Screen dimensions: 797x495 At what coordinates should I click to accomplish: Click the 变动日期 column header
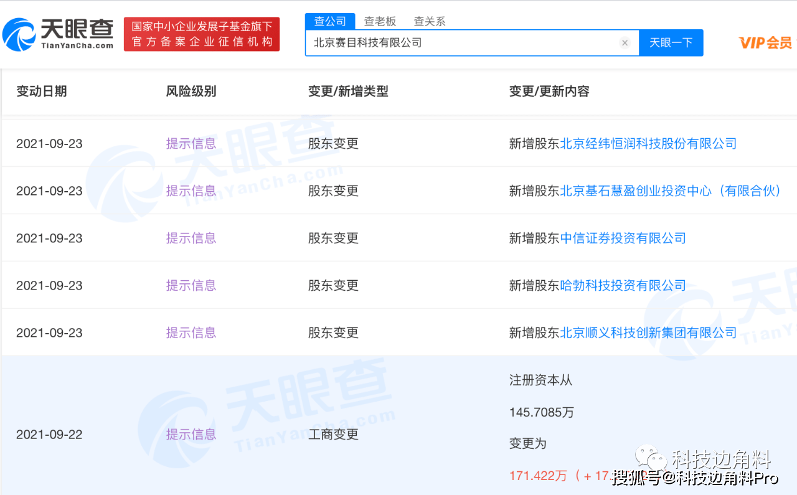[41, 92]
